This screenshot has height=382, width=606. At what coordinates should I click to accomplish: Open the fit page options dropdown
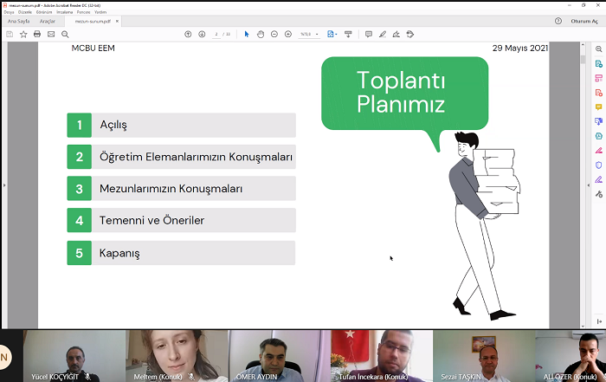333,34
